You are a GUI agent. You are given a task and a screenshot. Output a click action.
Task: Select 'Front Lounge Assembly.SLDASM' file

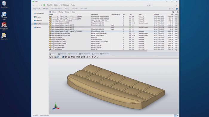point(60,33)
